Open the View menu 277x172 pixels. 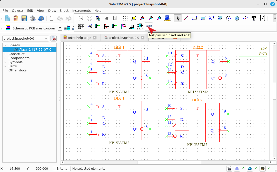click(41, 10)
